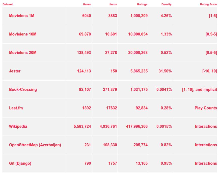Select the Git (Django) dataset name
The width and height of the screenshot is (219, 173).
pos(20,163)
